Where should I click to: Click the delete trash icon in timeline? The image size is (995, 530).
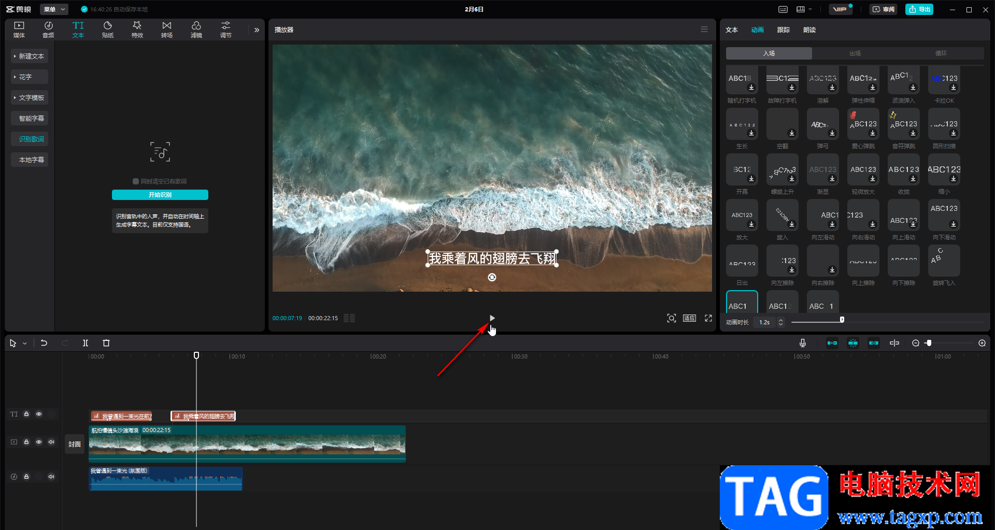click(106, 343)
